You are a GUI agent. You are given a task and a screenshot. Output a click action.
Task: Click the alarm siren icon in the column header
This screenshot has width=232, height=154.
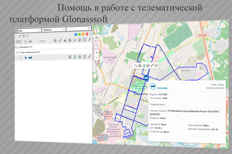click(x=65, y=40)
